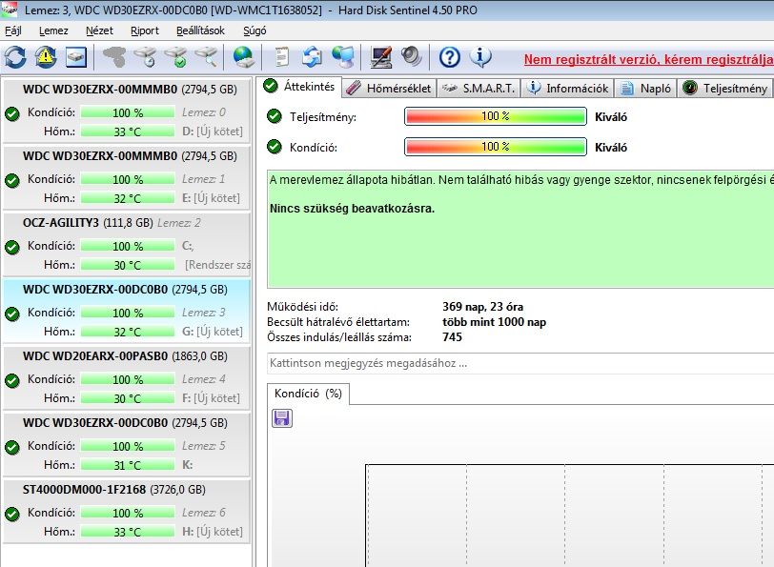Select the WDC WD20EARX-00PASB0 disk entry
This screenshot has width=774, height=567.
[x=127, y=377]
